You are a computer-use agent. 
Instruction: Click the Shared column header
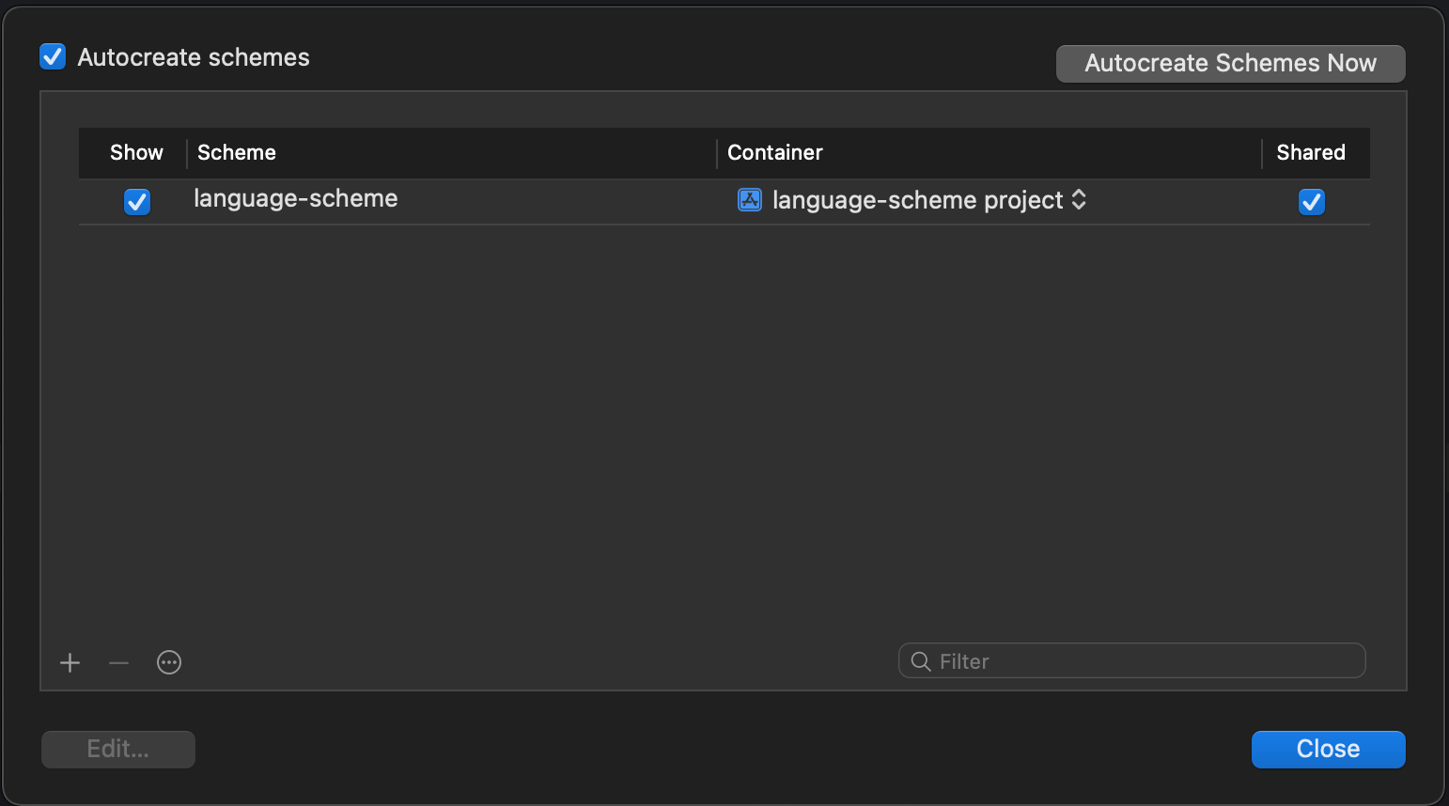1311,153
